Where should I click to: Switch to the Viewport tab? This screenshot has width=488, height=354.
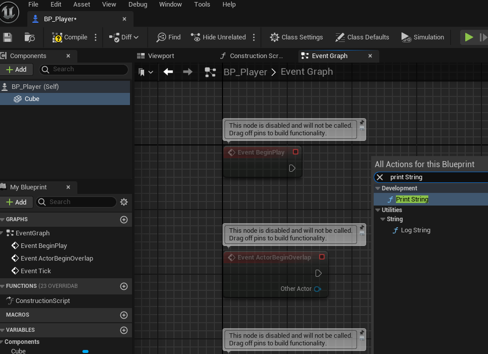click(156, 56)
